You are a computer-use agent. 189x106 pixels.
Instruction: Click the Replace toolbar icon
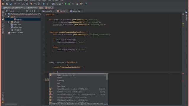(39, 4)
